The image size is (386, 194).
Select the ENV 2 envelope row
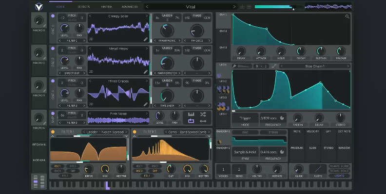pyautogui.click(x=223, y=31)
